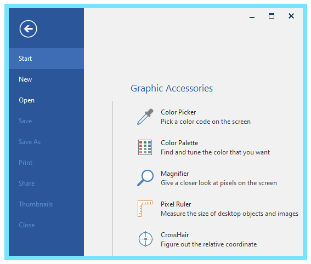Viewport: 311px width, 264px height.
Task: Maximize the window
Action: pos(272,16)
